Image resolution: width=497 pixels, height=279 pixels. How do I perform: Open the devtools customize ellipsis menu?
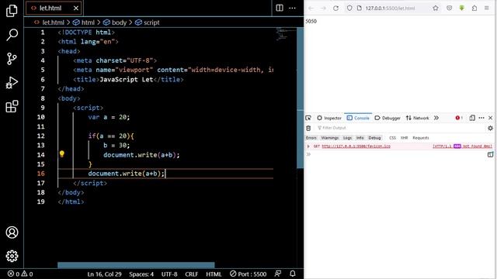(x=481, y=118)
